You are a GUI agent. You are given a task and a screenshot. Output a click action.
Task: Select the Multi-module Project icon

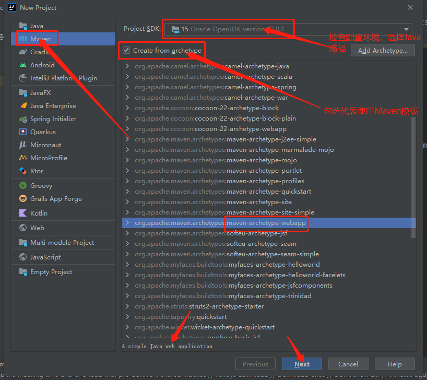(23, 242)
